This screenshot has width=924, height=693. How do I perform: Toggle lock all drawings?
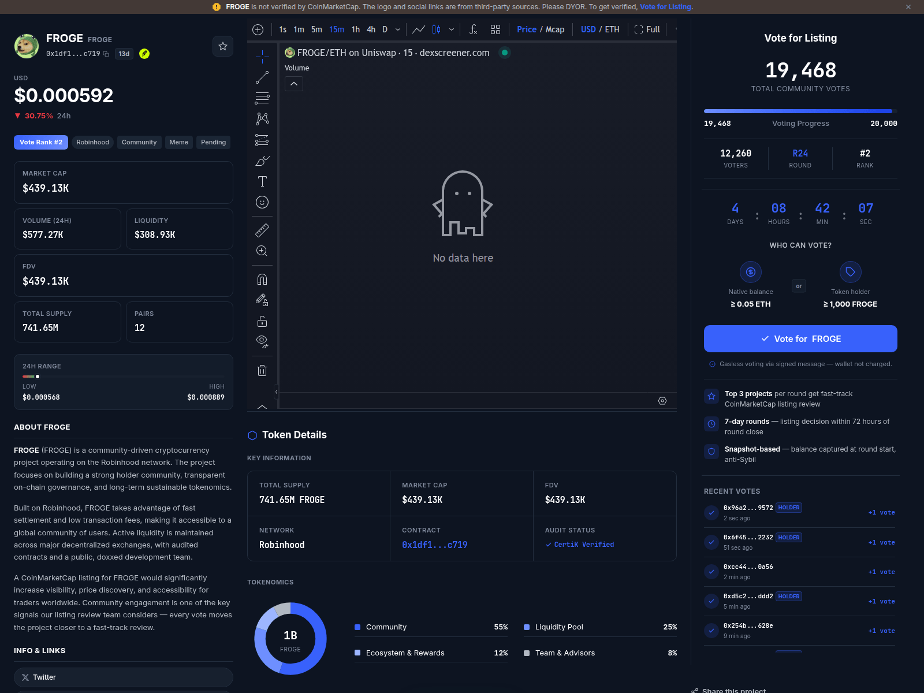click(262, 321)
